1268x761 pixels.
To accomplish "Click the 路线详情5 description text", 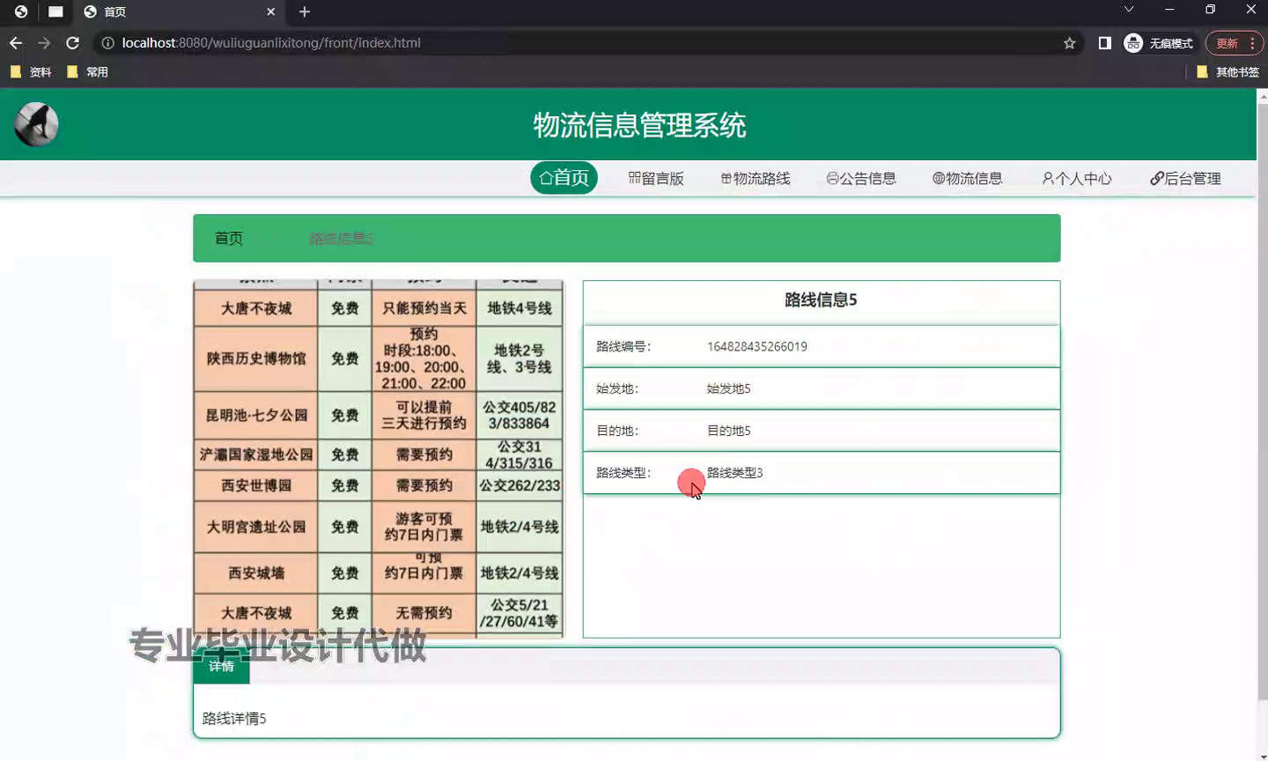I will tap(234, 719).
